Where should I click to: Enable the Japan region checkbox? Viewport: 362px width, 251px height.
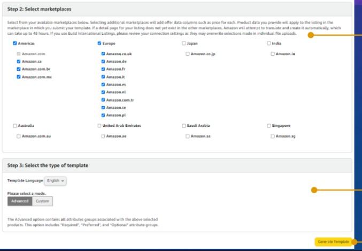pos(184,43)
